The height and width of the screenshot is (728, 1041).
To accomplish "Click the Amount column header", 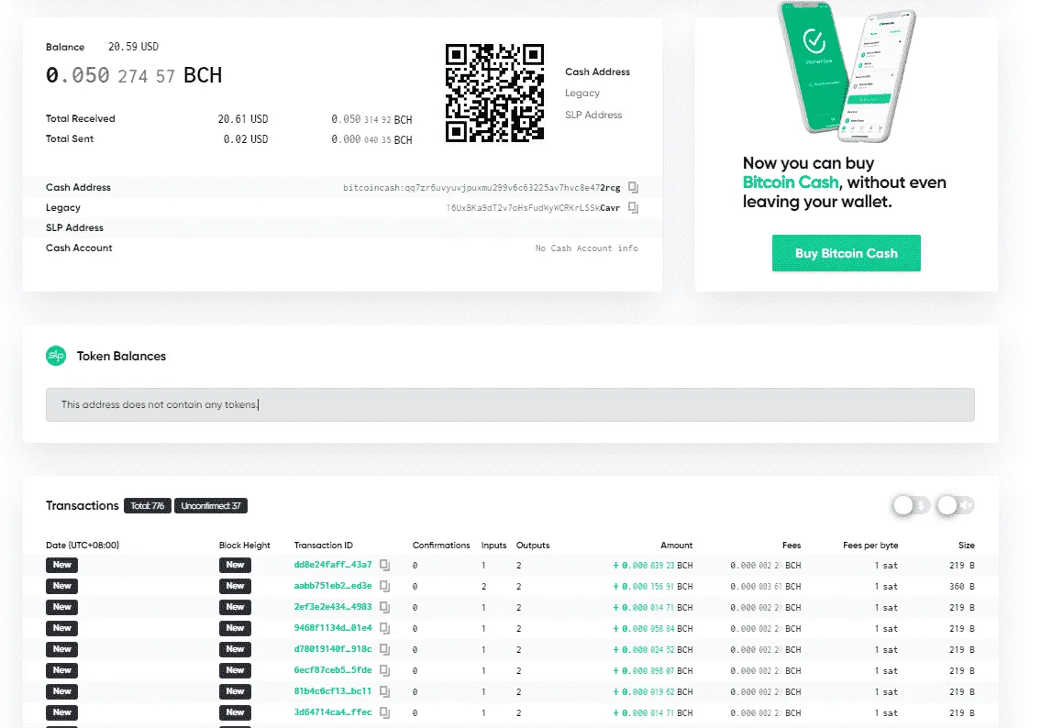I will (677, 546).
